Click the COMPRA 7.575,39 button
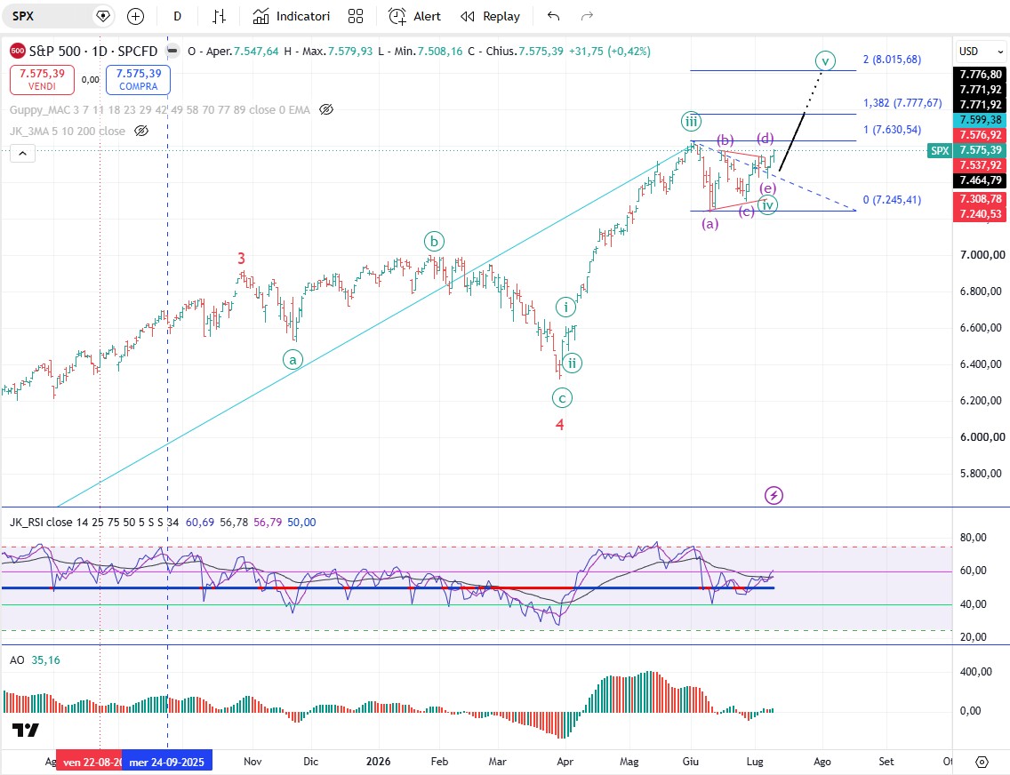 pos(138,80)
